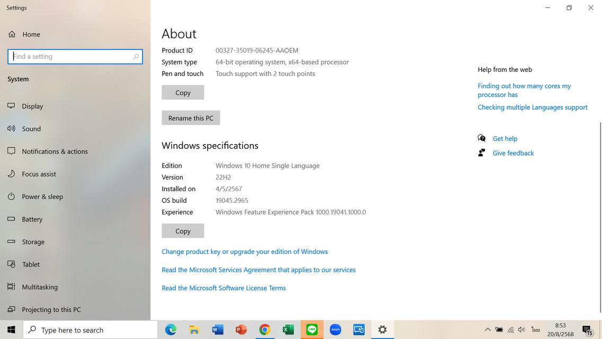
Task: Open PowerPoint from the taskbar
Action: 241,330
